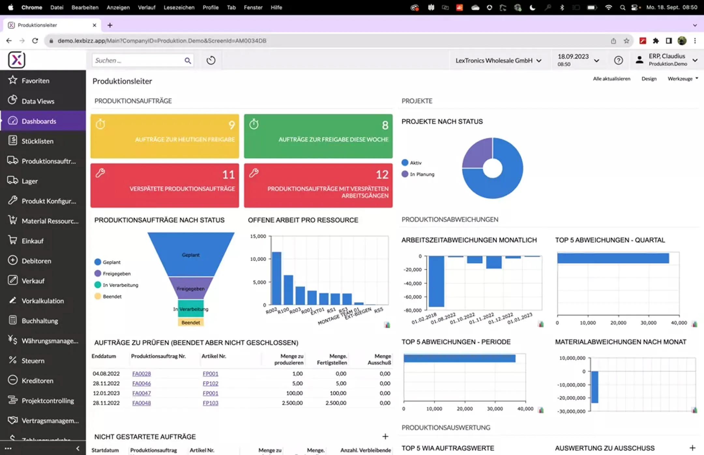
Task: Open Chrome tab list chevron
Action: 695,25
